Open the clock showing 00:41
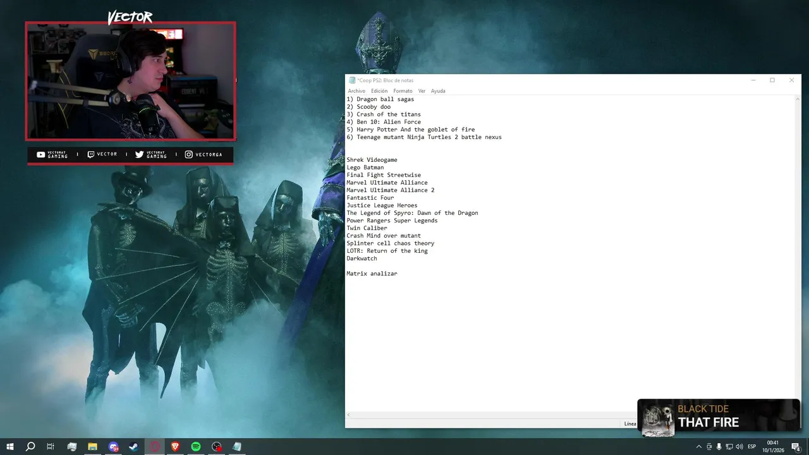This screenshot has height=455, width=809. pyautogui.click(x=774, y=447)
